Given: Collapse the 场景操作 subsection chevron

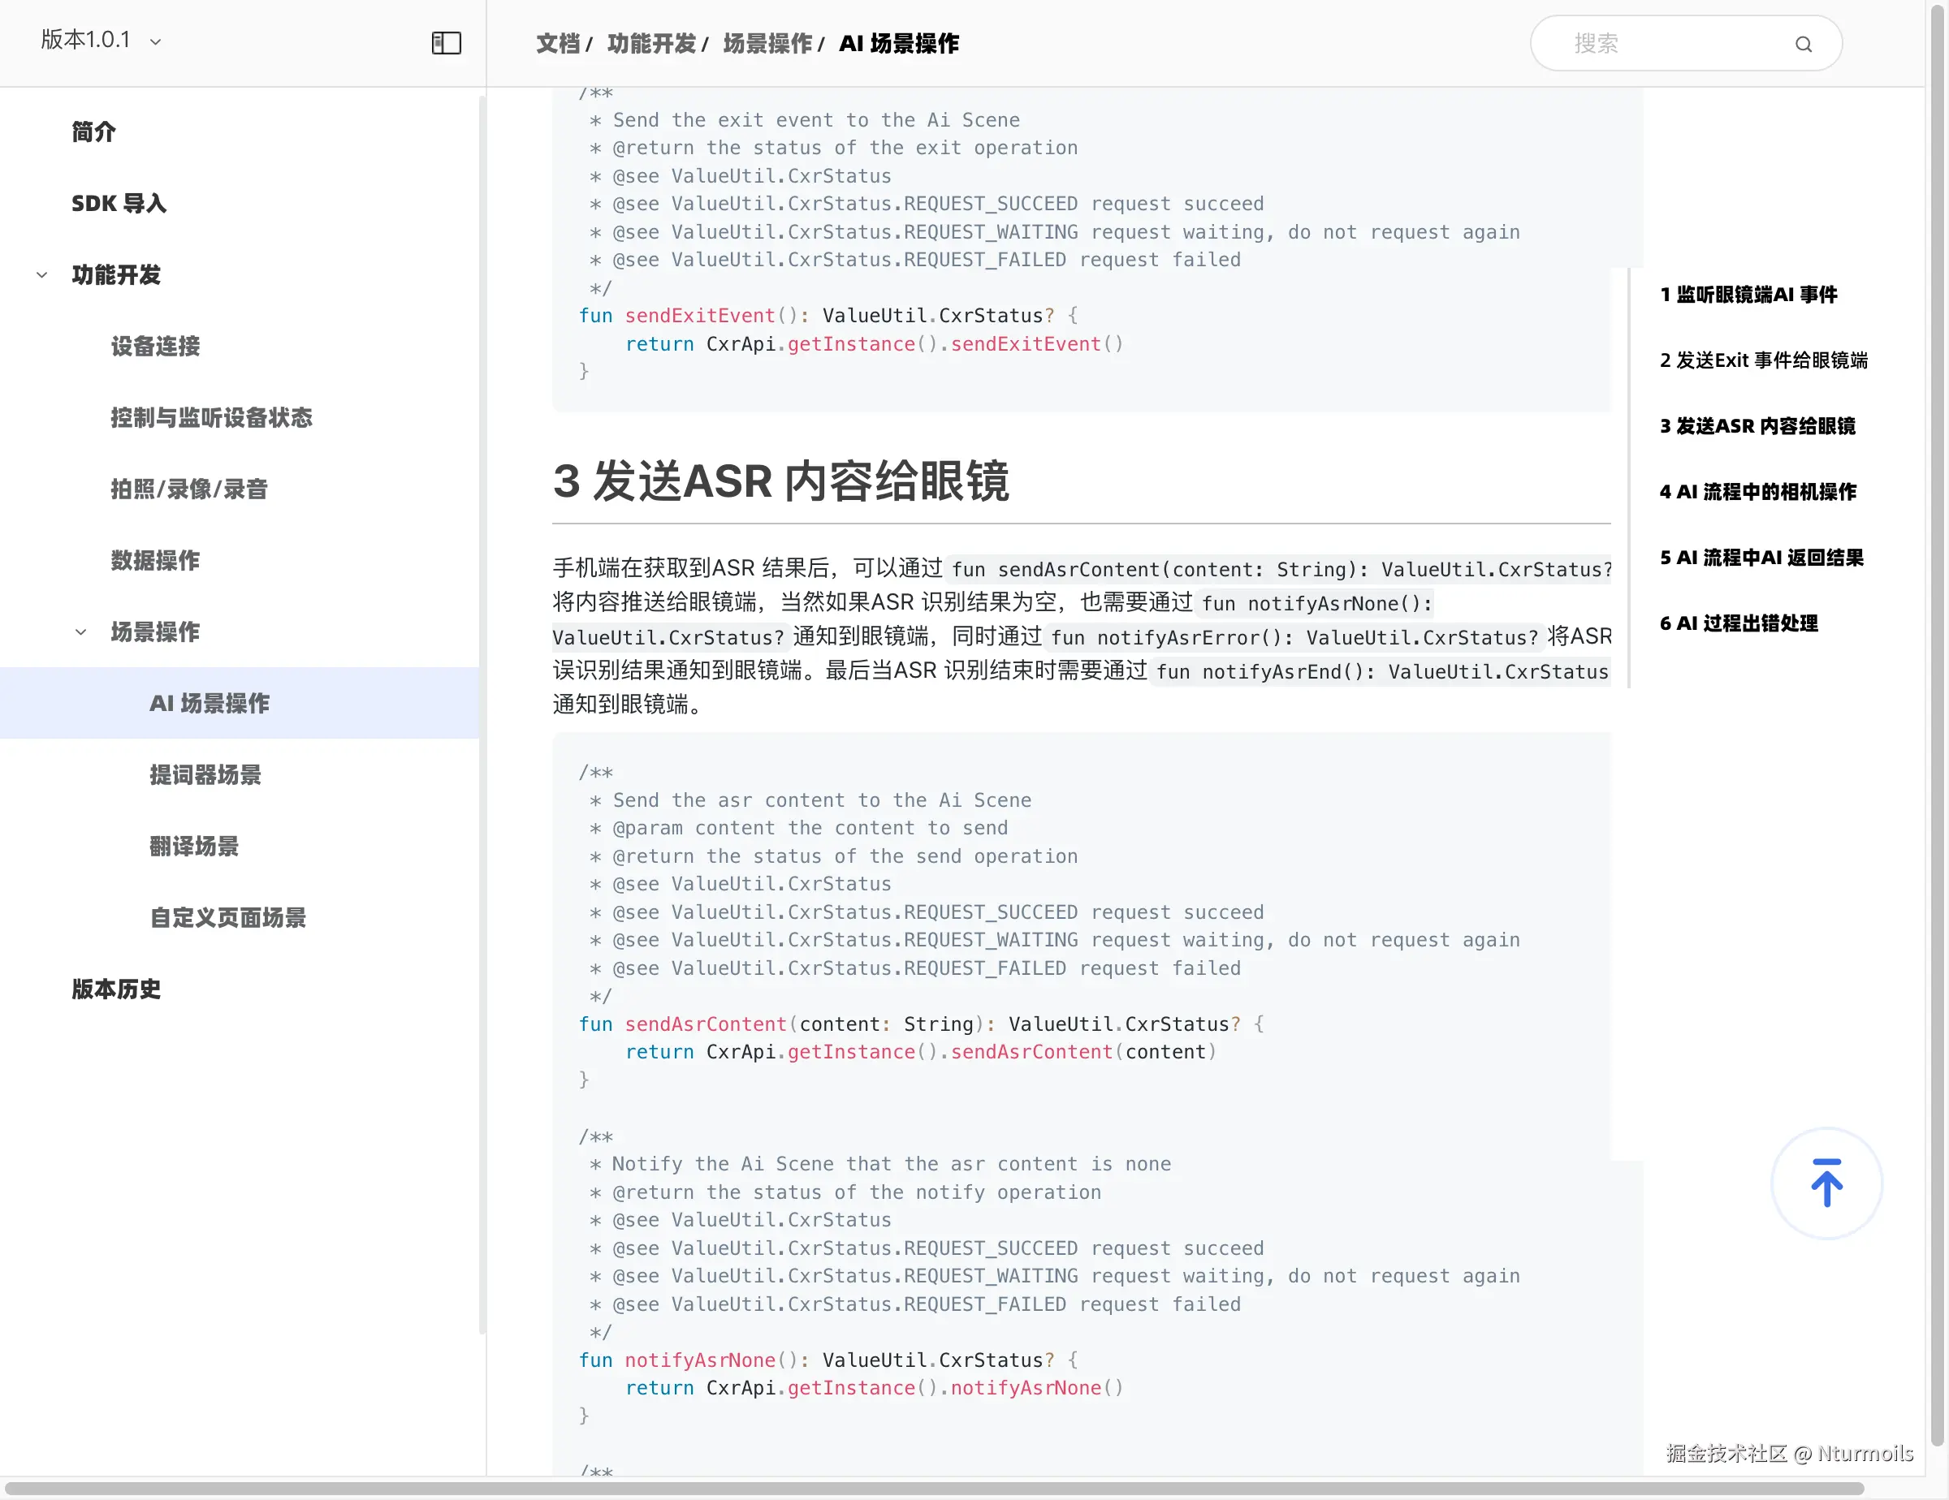Looking at the screenshot, I should (x=81, y=631).
